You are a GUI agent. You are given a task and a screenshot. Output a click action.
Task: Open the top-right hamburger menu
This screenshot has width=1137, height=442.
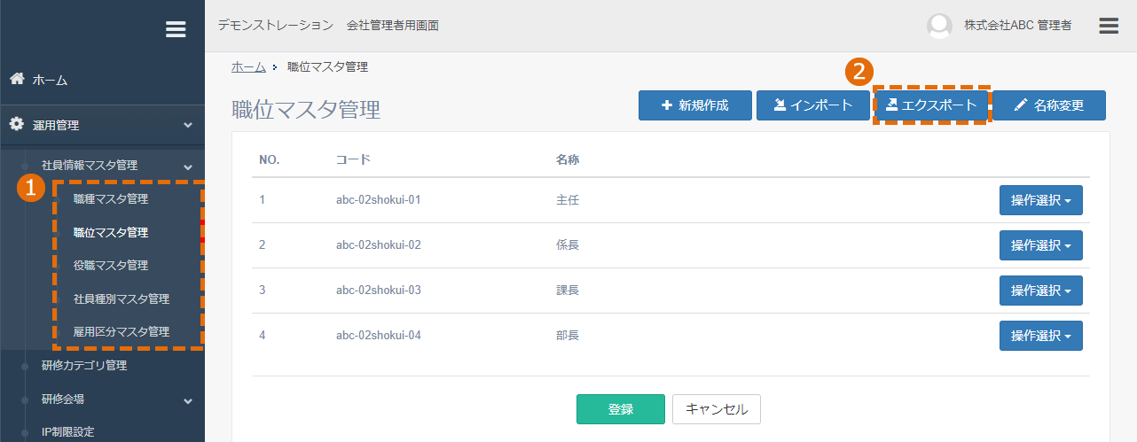(x=1109, y=25)
